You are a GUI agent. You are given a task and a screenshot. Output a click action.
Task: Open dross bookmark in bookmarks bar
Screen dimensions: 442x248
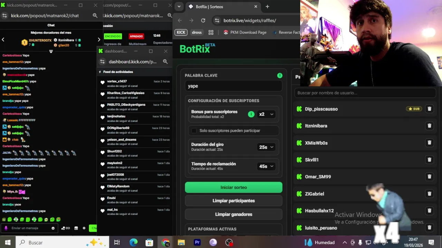pos(197,32)
